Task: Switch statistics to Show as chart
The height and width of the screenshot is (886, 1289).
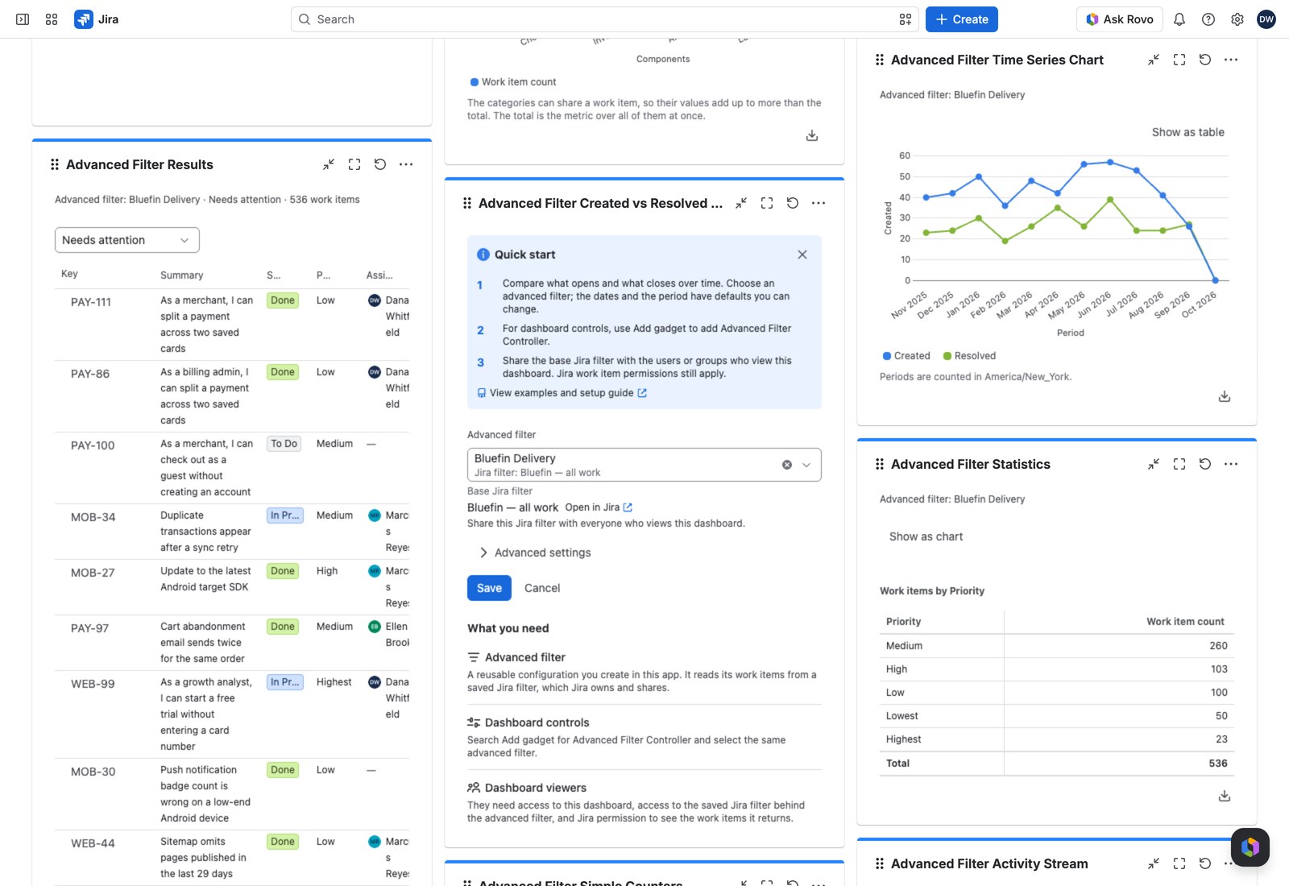Action: (926, 536)
